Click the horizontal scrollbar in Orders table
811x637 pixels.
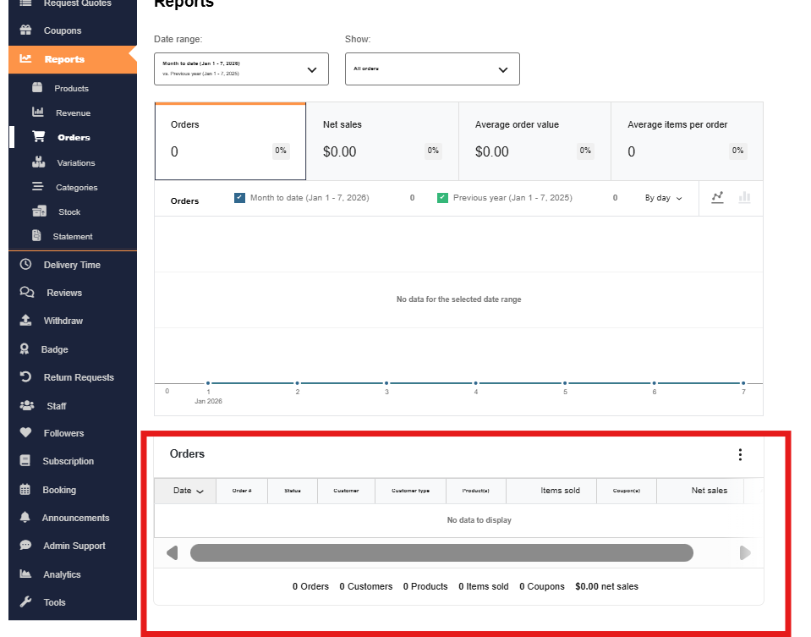[x=441, y=553]
